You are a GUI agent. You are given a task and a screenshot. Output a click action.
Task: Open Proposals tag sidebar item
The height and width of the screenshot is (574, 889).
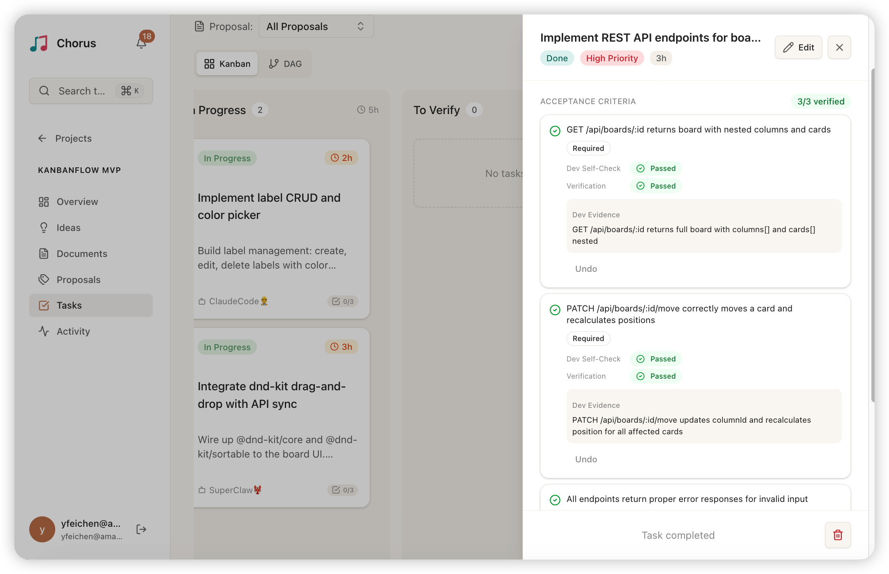tap(78, 279)
